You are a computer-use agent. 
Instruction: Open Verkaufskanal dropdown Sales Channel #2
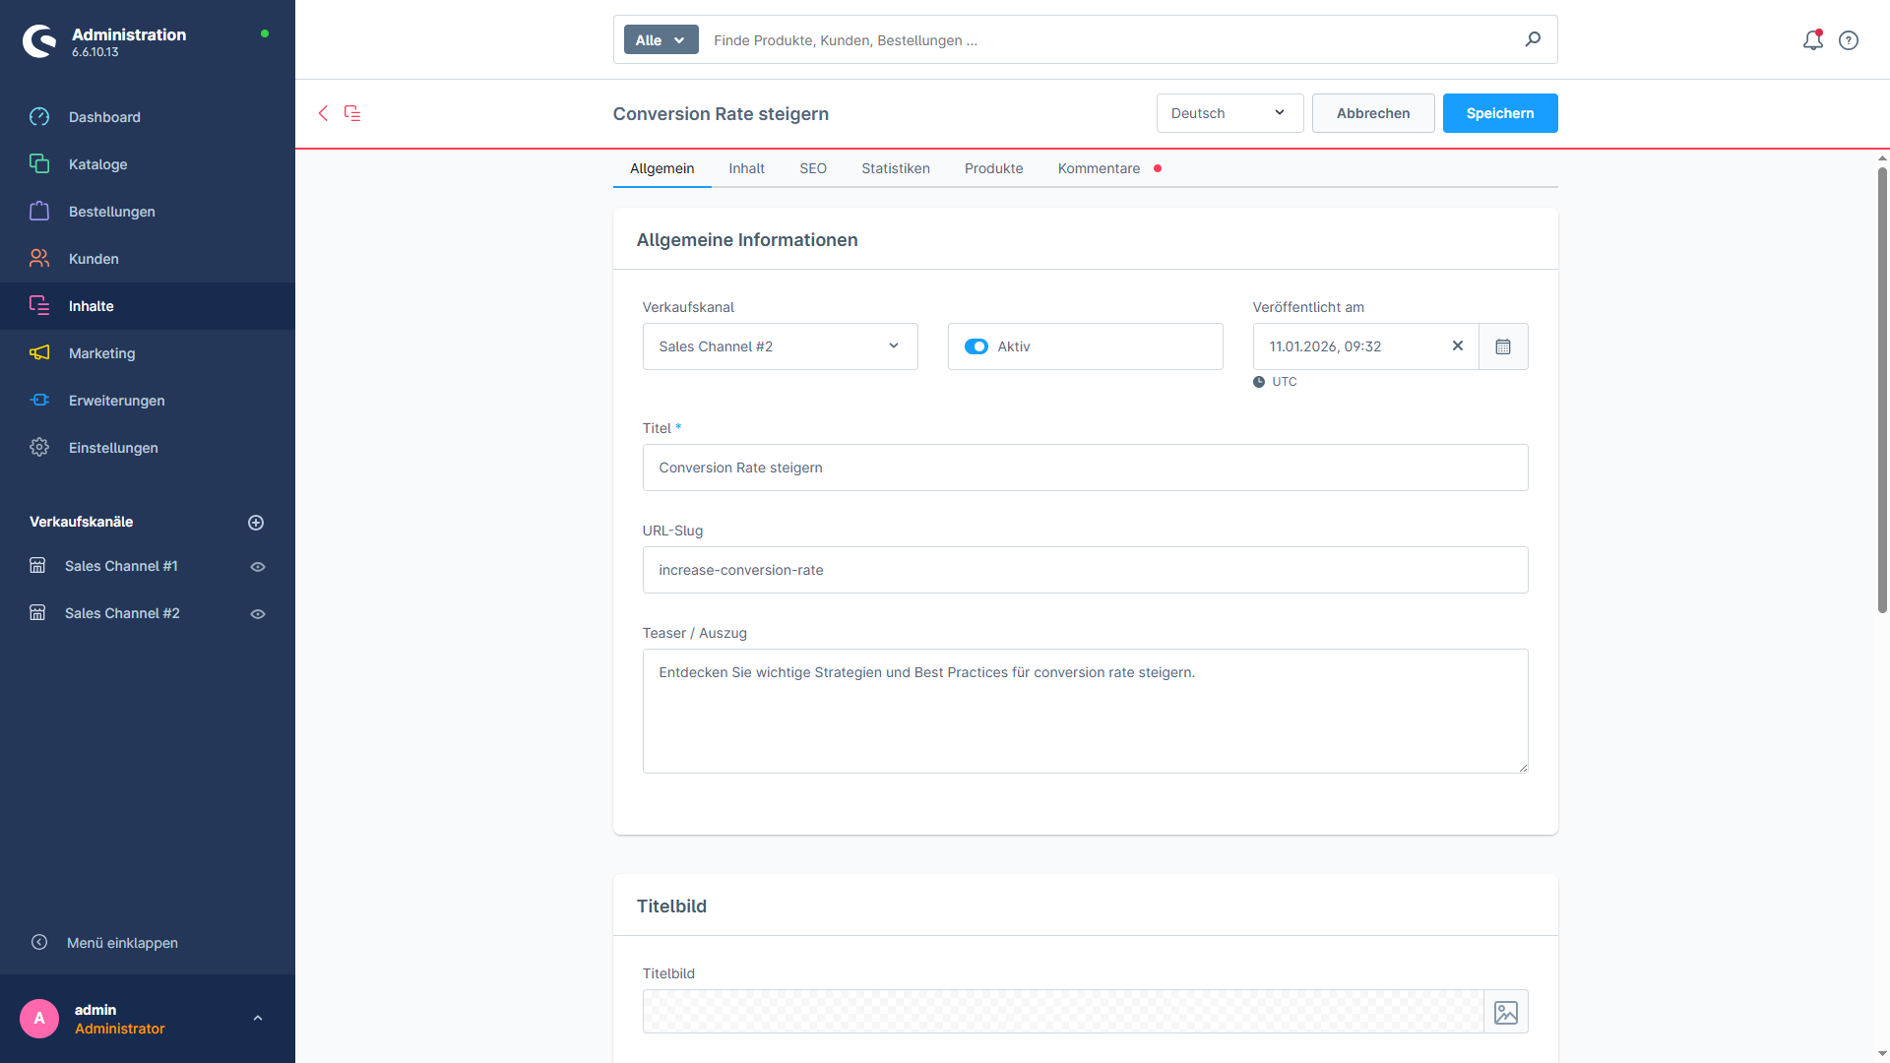781,346
